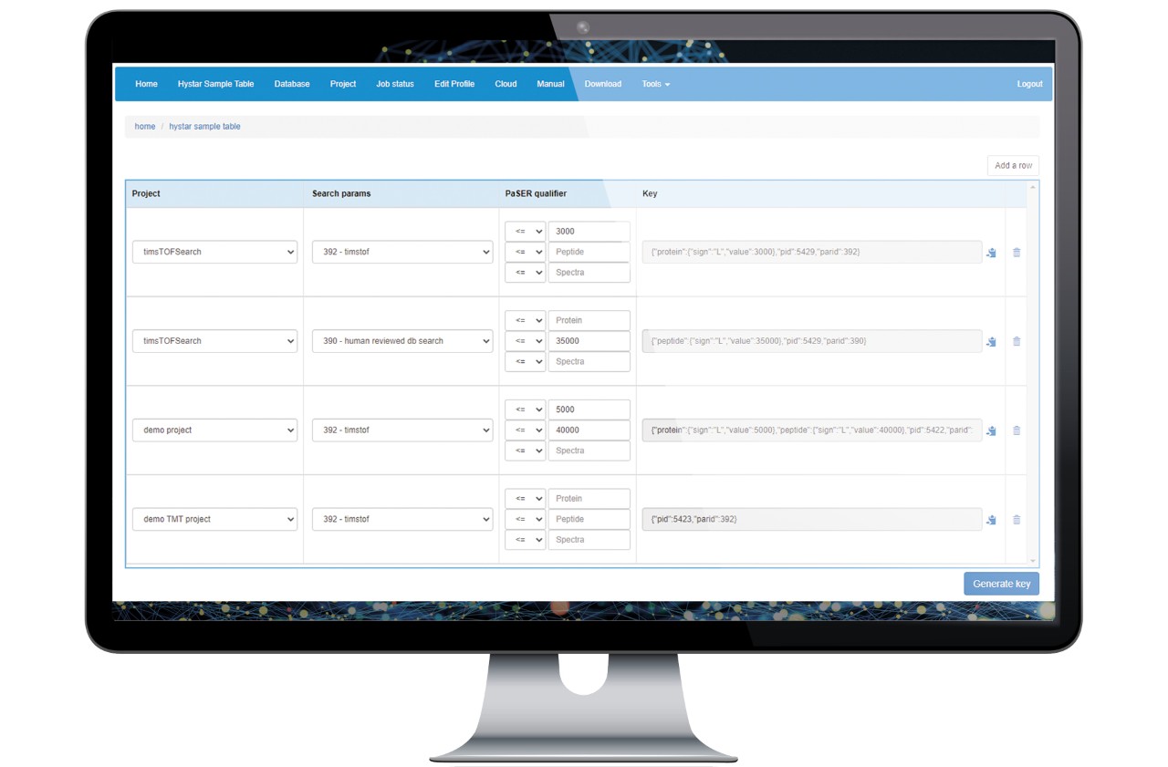Open the Project dropdown showing timsTOFSearch
Image resolution: width=1168 pixels, height=767 pixels.
214,252
